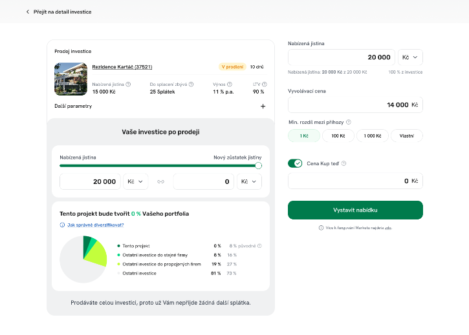Select the 1 Kč minimum bid step
This screenshot has height=335, width=469.
tap(304, 136)
